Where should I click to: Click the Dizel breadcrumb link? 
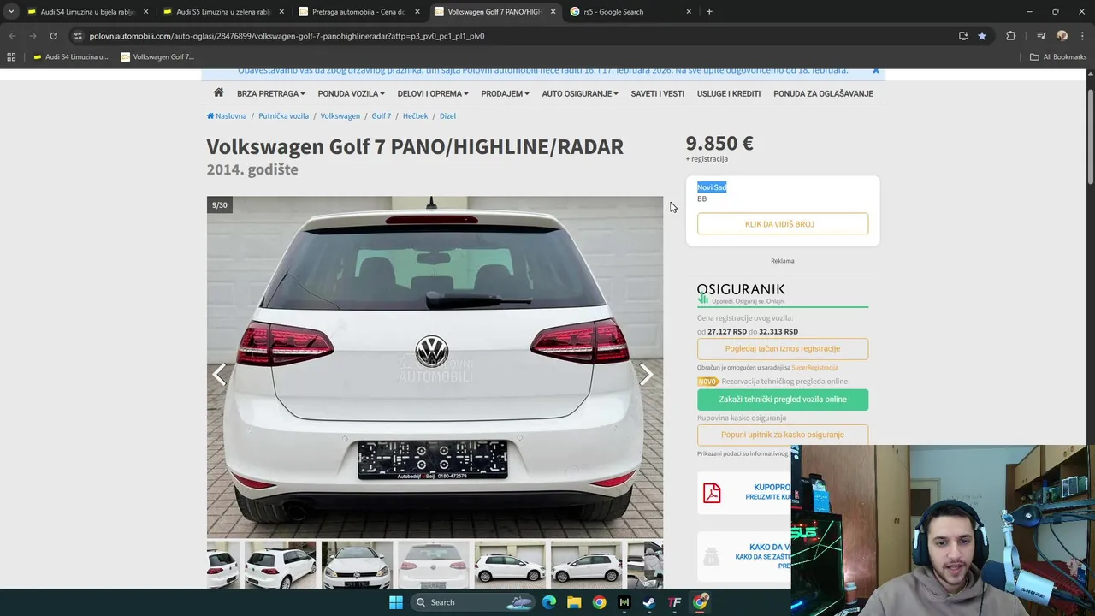[x=447, y=115]
